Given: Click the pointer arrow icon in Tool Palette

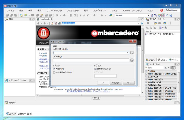Looking at the screenshot, I should (173, 68).
